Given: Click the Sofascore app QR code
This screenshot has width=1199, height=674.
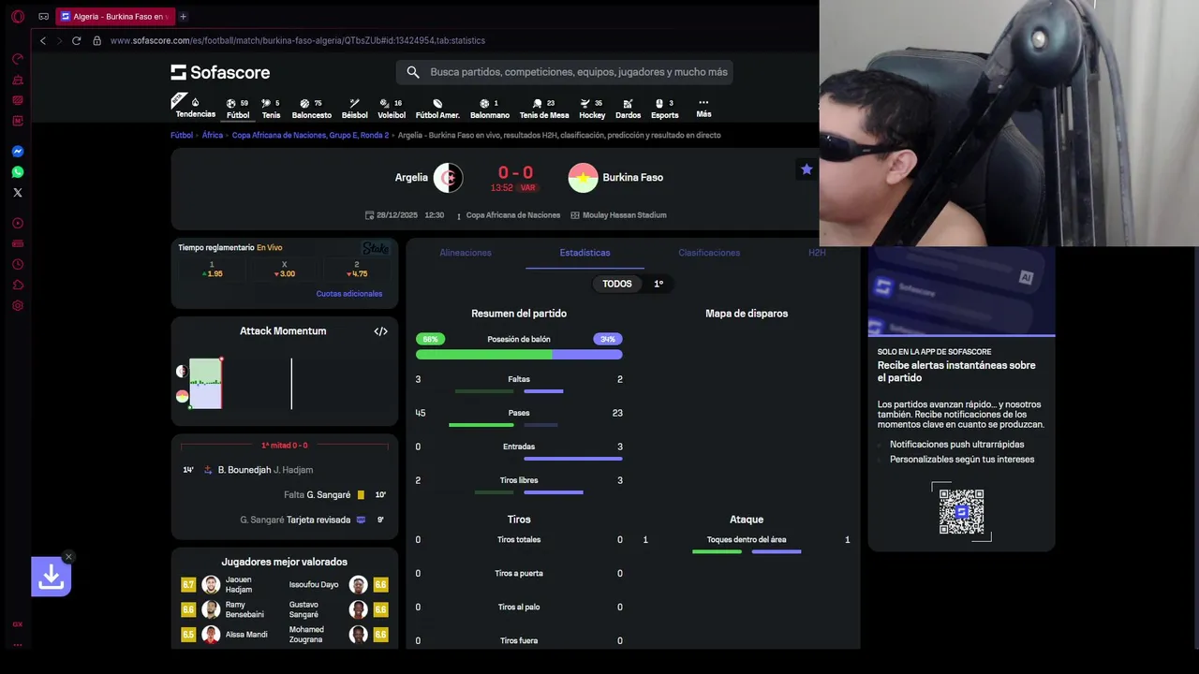Looking at the screenshot, I should [961, 511].
